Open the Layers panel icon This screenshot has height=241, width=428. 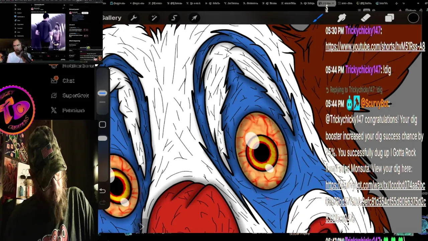[x=390, y=18]
